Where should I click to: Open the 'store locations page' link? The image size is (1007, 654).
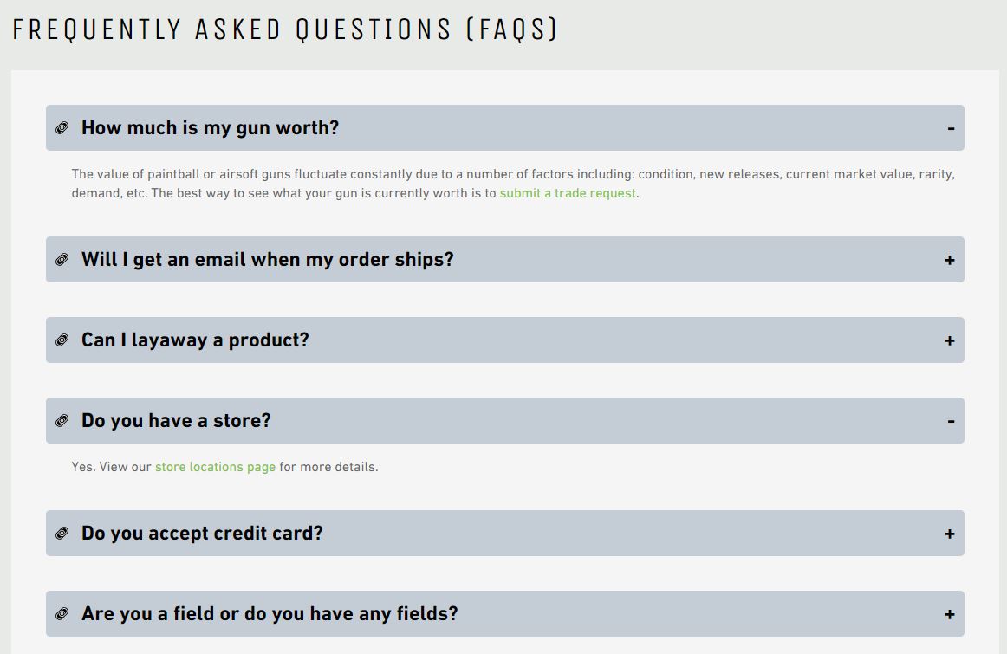pyautogui.click(x=215, y=467)
